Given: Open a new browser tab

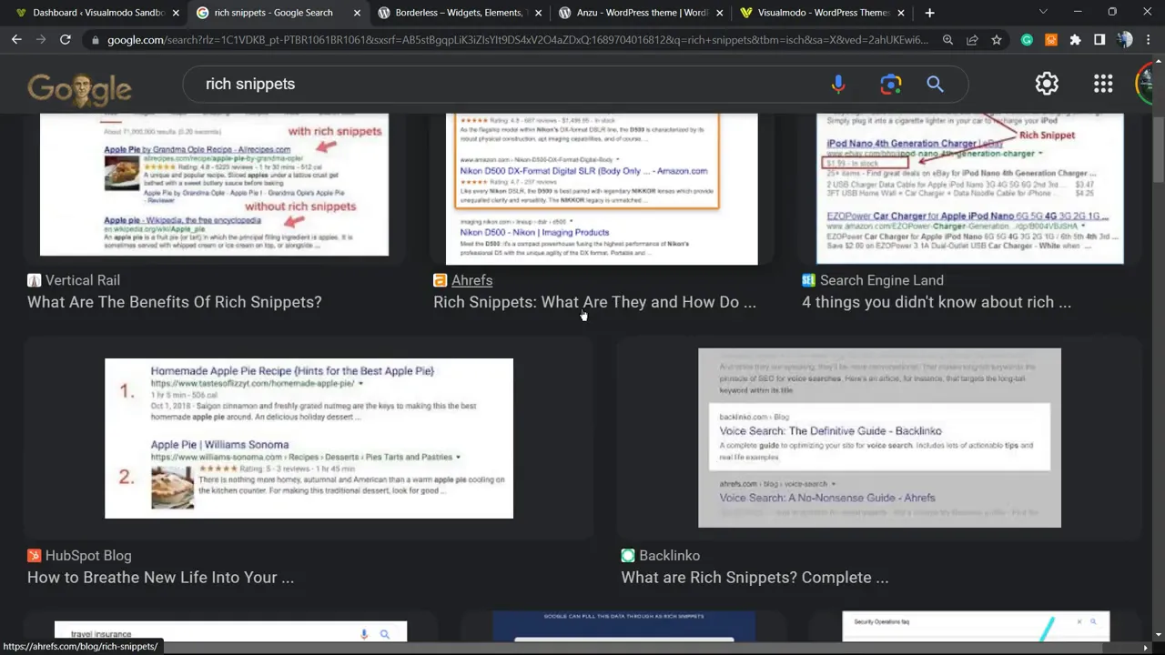Looking at the screenshot, I should [929, 13].
